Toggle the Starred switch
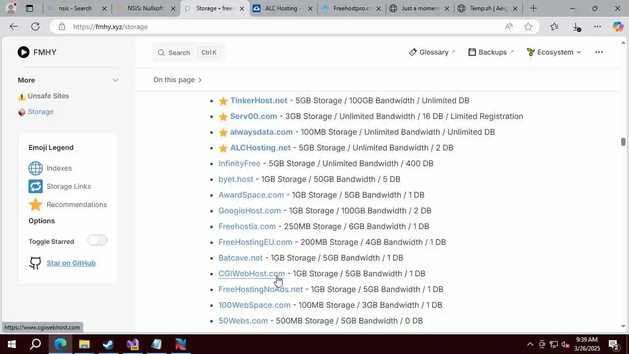 point(97,240)
